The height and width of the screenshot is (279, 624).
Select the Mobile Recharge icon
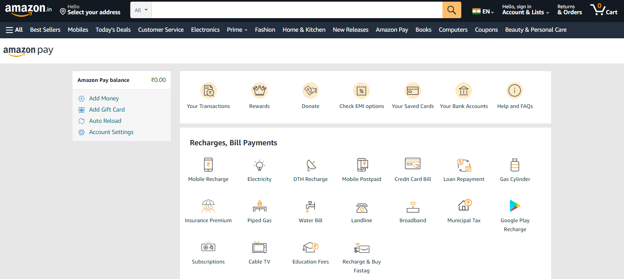click(x=208, y=164)
